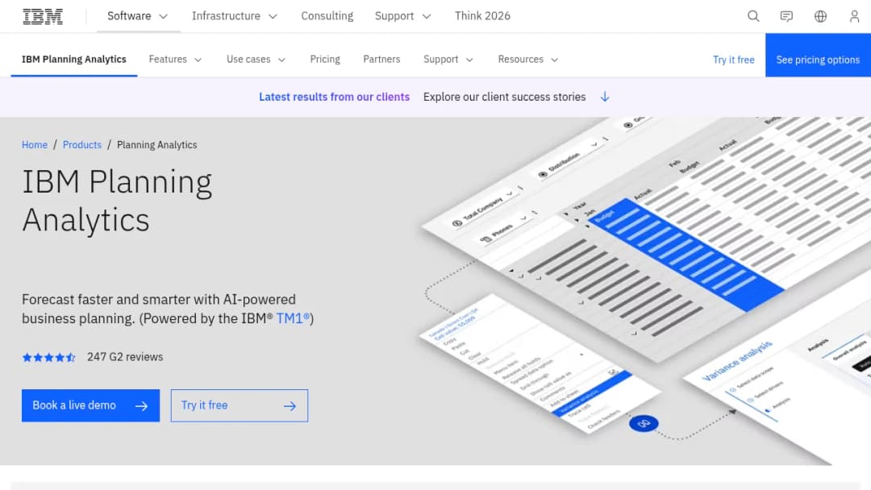
Task: Click See pricing options button
Action: click(x=818, y=55)
